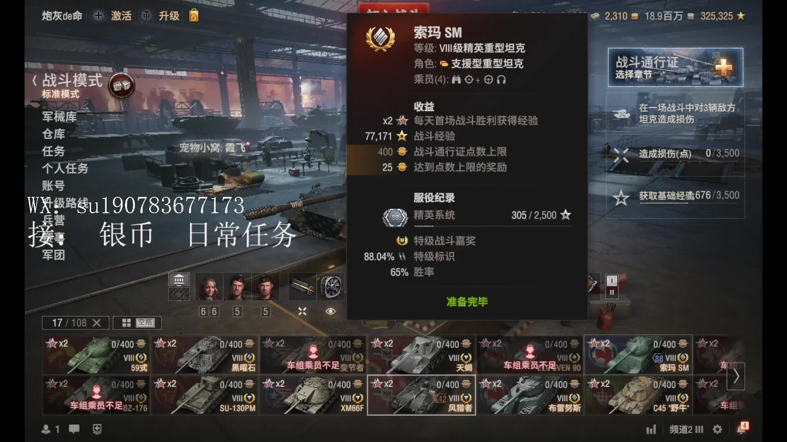Open the chat bubble icon
Screen dimensions: 787x442
74,429
